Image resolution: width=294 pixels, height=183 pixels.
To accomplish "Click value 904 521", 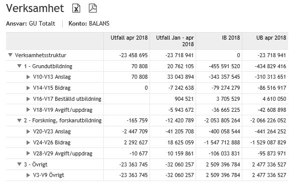I will pos(184,99).
